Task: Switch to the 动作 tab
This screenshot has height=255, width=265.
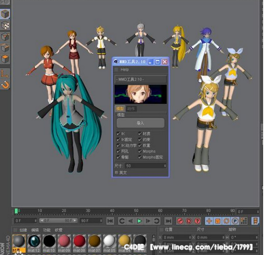Action: (x=131, y=108)
